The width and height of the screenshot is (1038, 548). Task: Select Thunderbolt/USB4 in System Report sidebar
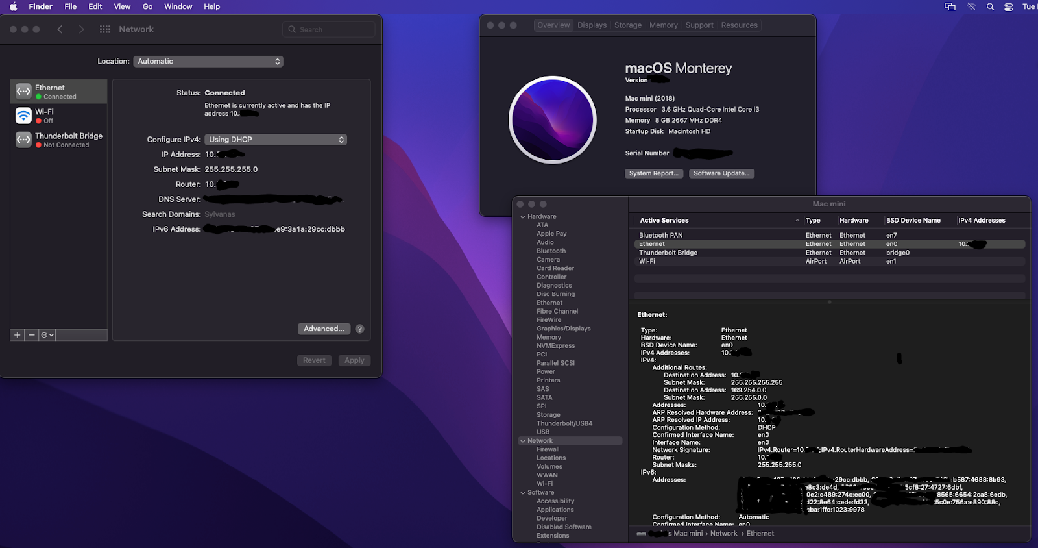pyautogui.click(x=564, y=423)
